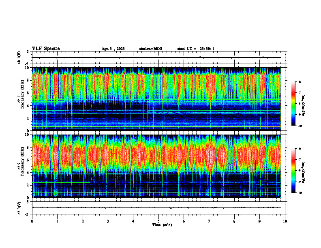Click the "ch.1(V)" axis label
Screen dimensions: 321x248
(19, 58)
